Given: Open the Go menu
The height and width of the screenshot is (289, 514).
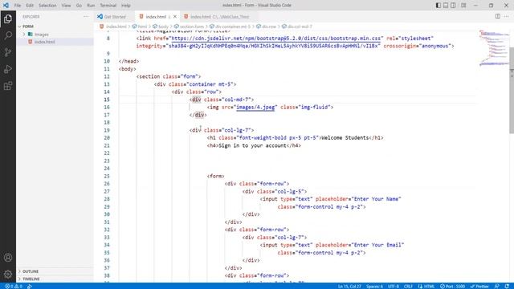Looking at the screenshot, I should [x=79, y=6].
